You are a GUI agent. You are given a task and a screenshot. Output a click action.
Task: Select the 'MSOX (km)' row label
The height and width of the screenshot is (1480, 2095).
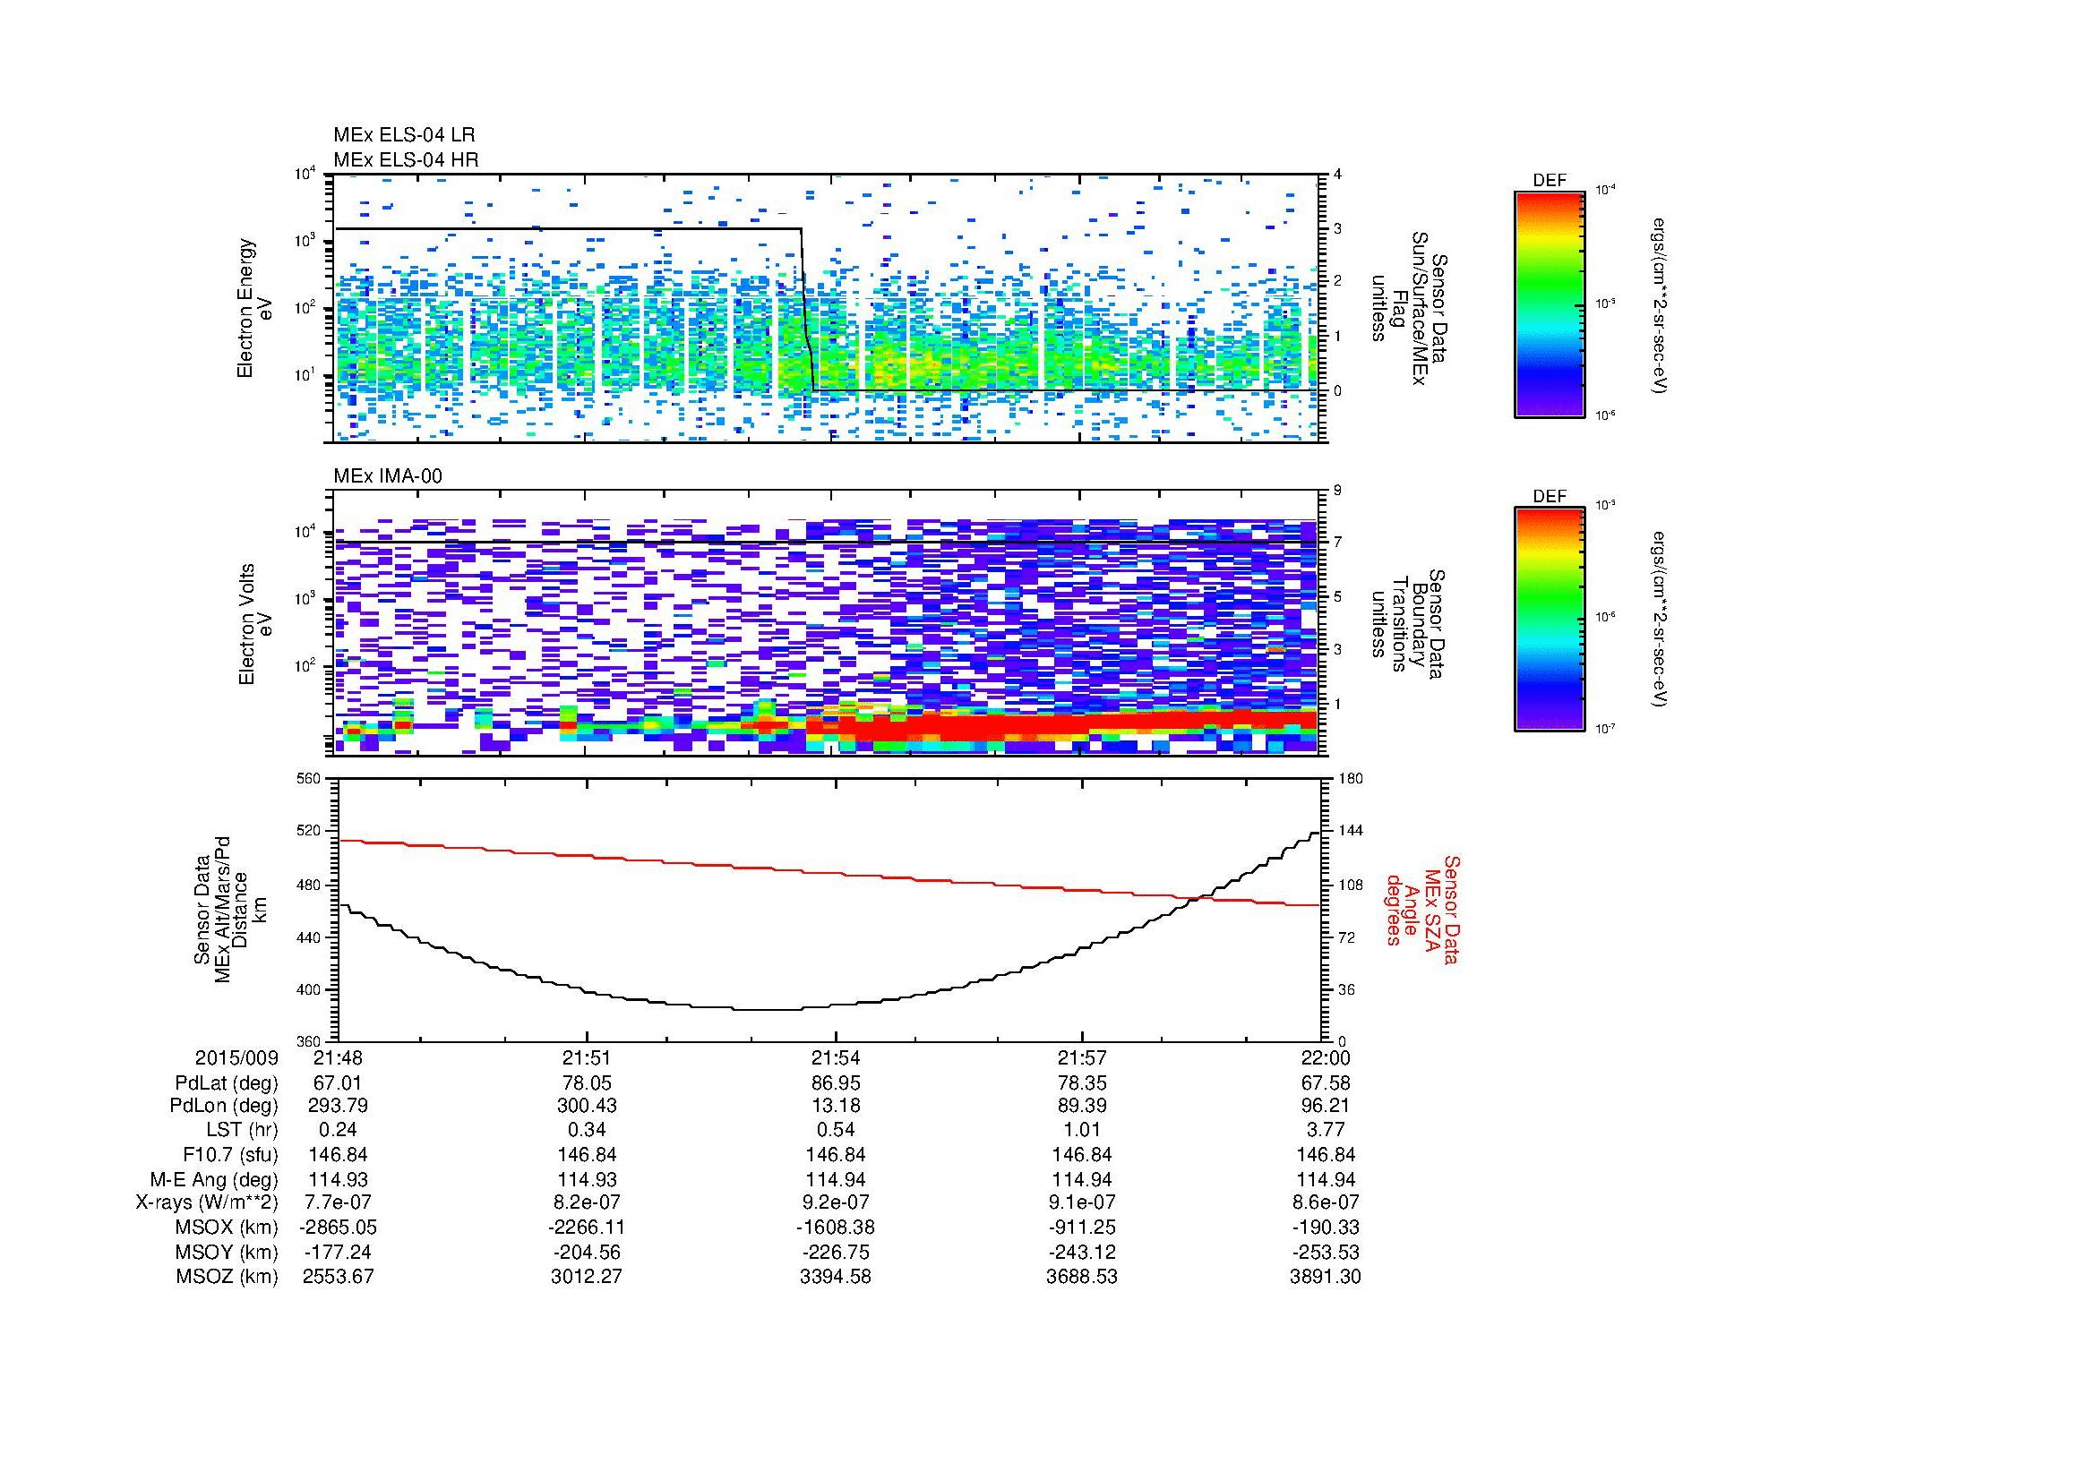(x=226, y=1228)
